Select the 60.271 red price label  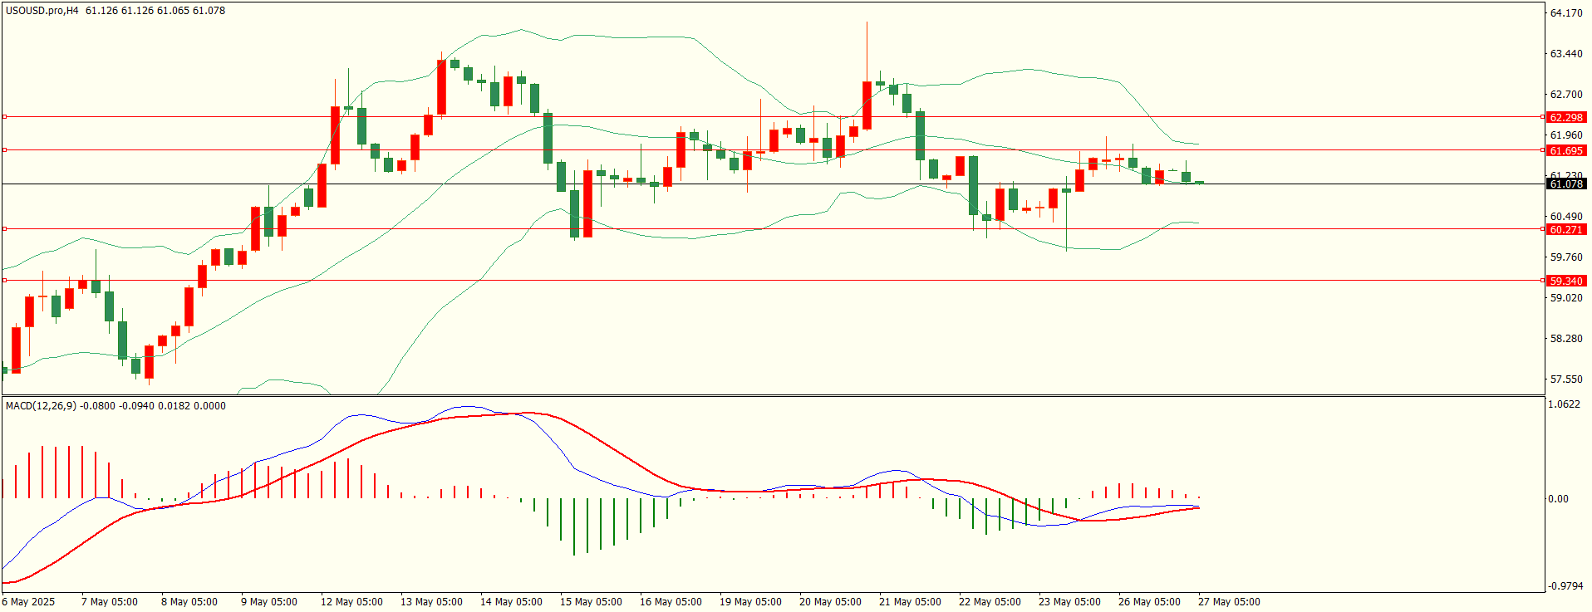coord(1566,230)
